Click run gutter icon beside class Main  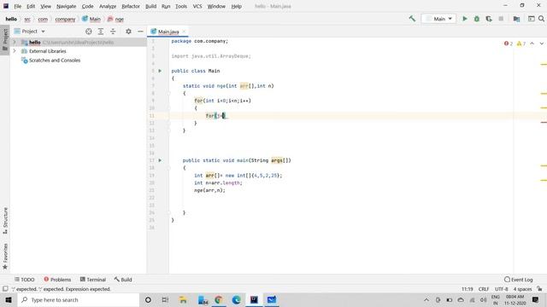pyautogui.click(x=160, y=71)
